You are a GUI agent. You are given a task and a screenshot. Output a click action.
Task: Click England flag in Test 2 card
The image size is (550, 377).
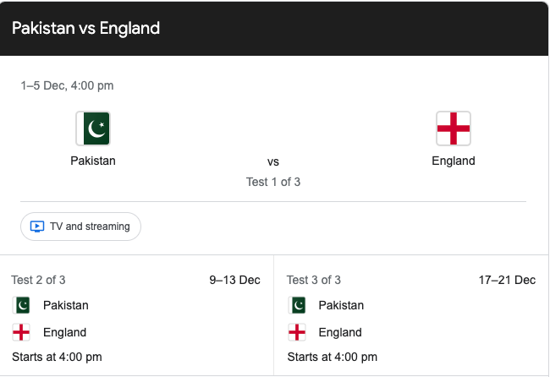22,332
